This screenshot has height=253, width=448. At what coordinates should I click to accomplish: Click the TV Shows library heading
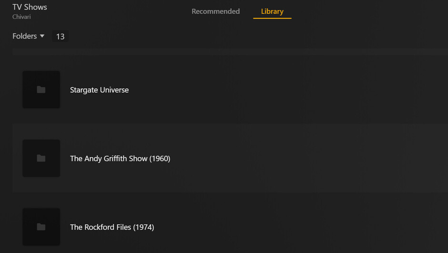tap(30, 7)
